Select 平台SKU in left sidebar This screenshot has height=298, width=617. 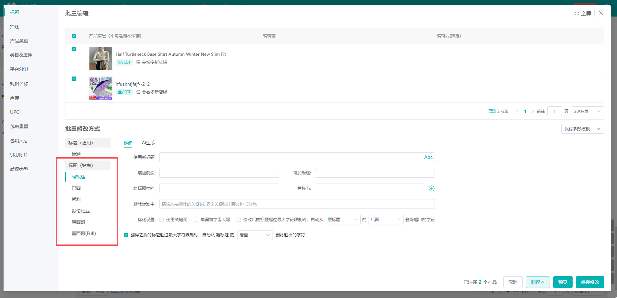[x=19, y=69]
